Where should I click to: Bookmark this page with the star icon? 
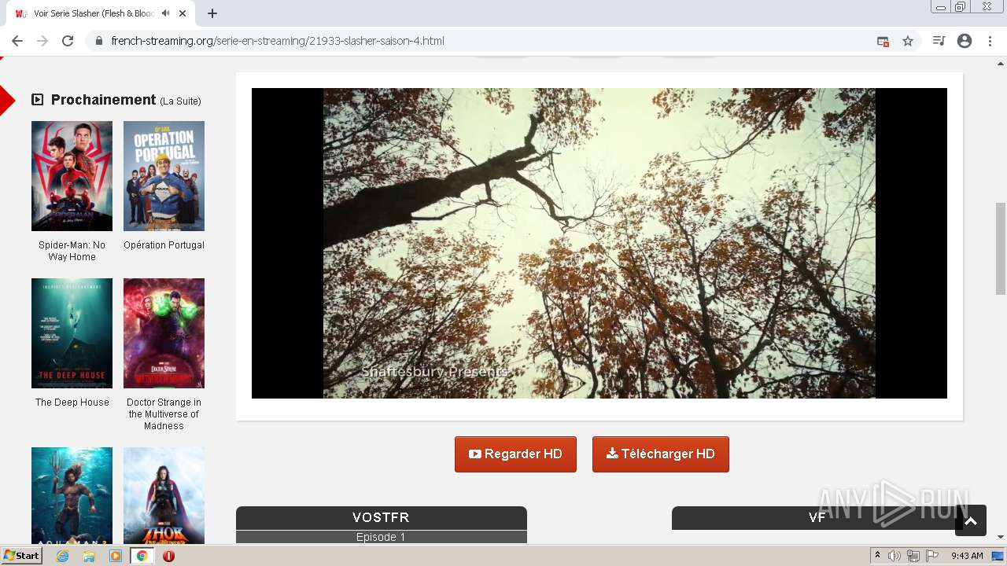(908, 41)
